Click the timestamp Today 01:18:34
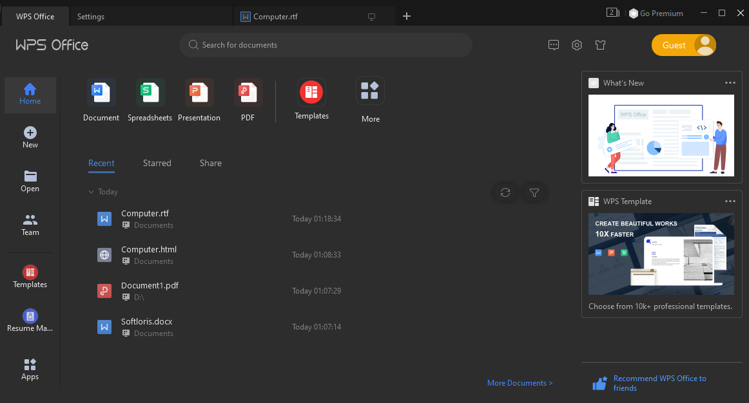This screenshot has height=403, width=749. click(316, 219)
